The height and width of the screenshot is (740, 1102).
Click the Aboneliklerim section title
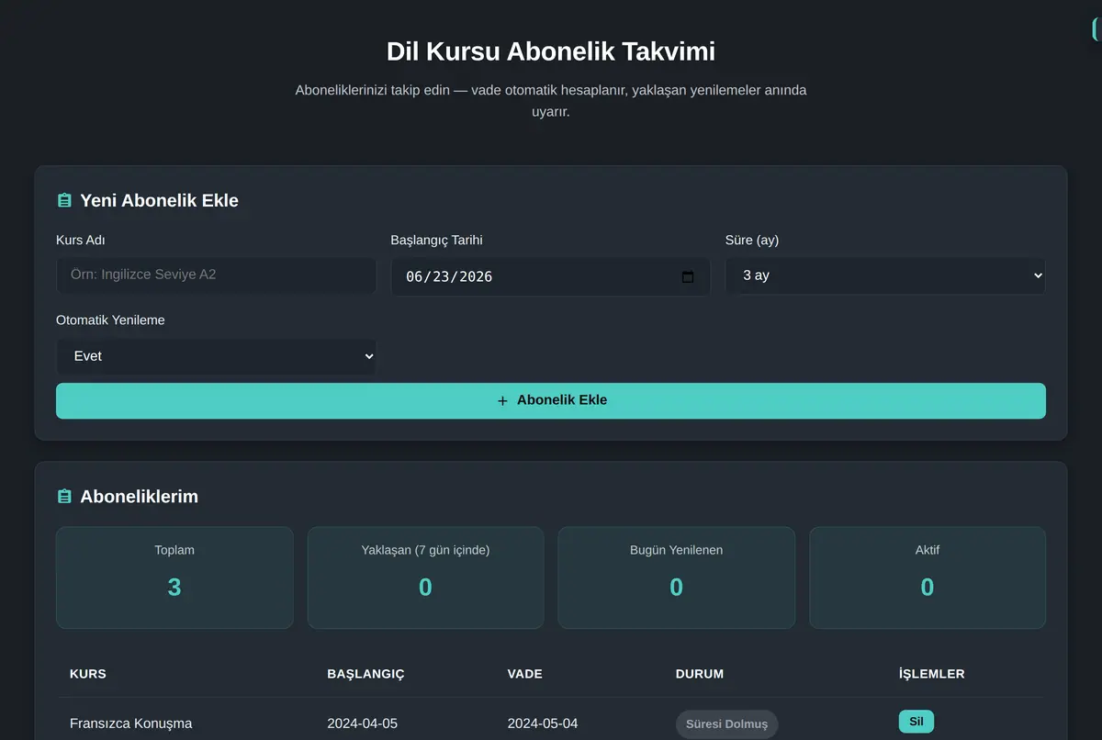(x=139, y=496)
